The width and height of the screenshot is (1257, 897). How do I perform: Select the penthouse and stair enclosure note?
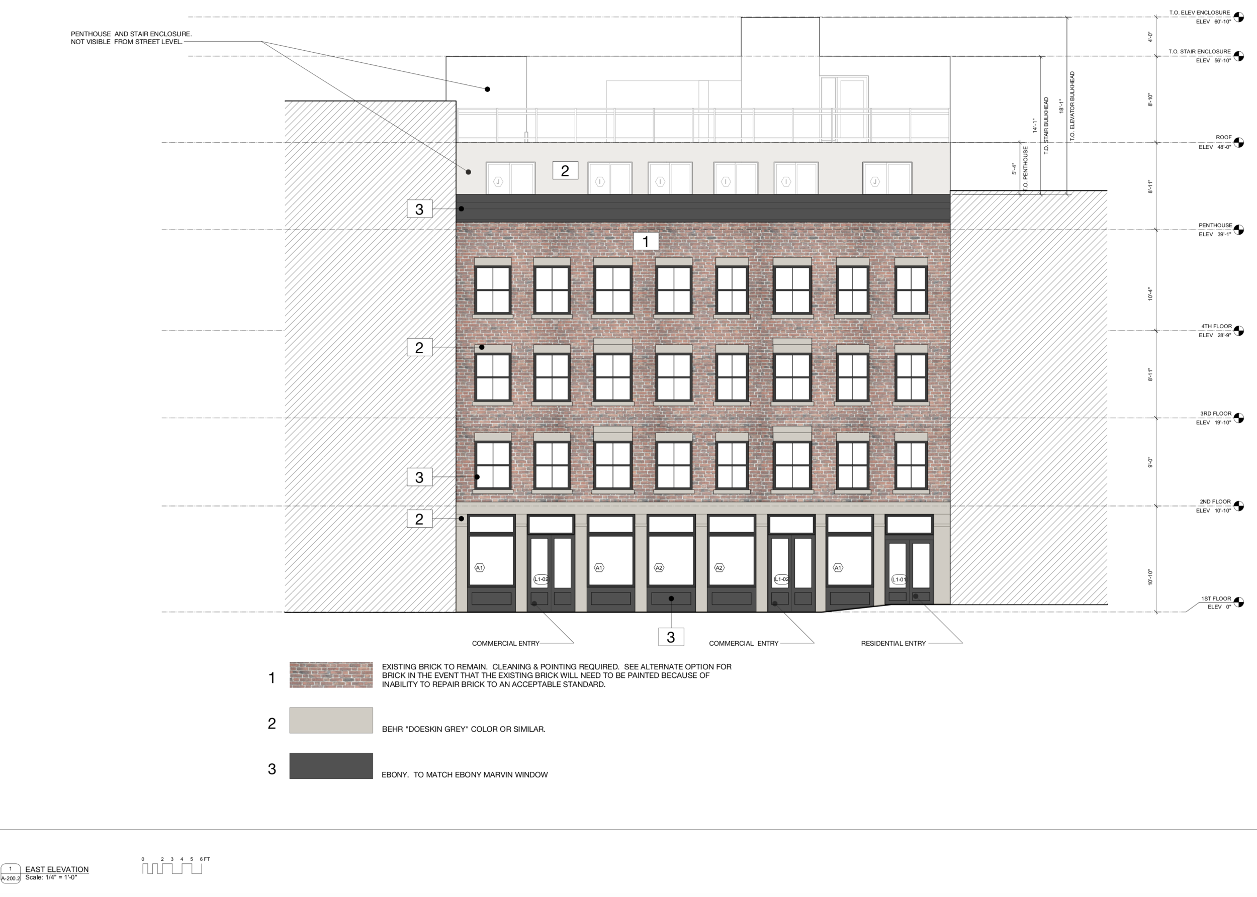click(131, 38)
